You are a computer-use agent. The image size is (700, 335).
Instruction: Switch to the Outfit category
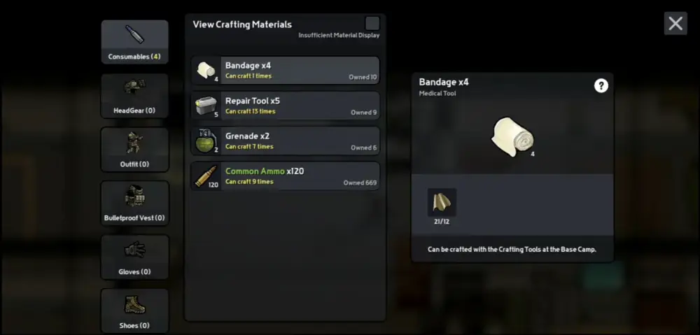point(135,150)
